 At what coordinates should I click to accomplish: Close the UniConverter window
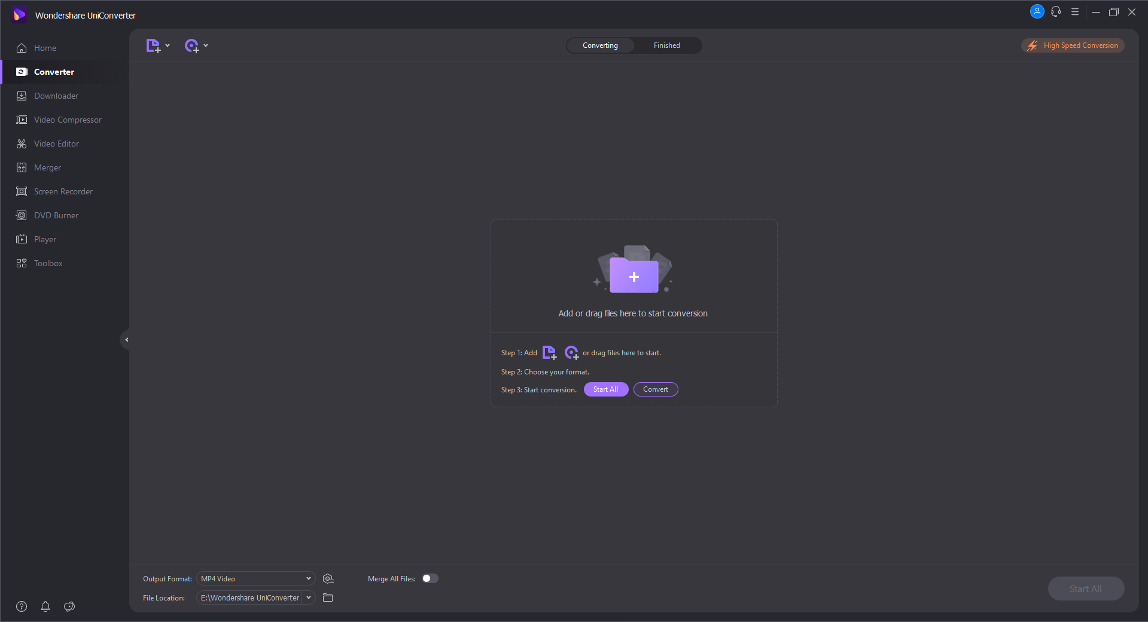click(x=1132, y=12)
